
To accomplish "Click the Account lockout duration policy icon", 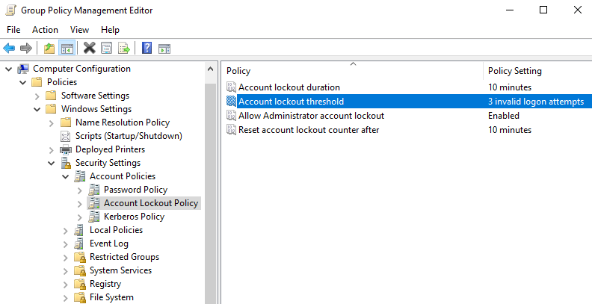I will (x=231, y=87).
